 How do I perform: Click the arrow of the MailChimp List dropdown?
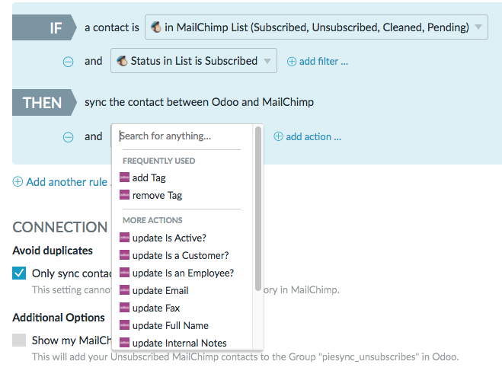coord(478,27)
